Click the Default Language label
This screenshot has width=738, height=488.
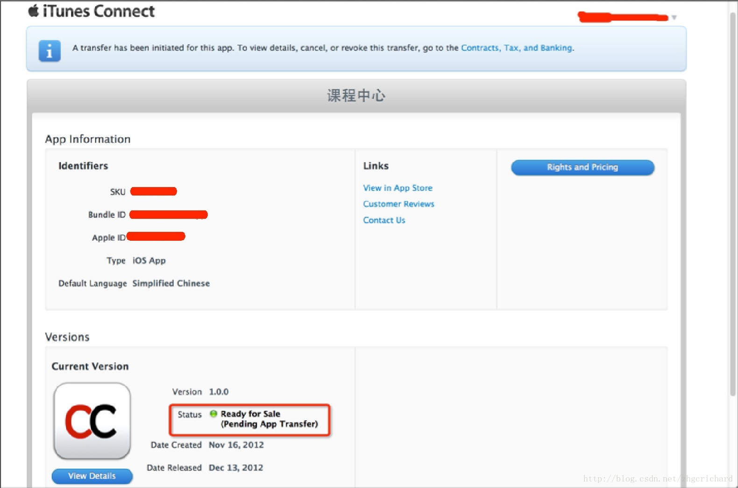92,283
